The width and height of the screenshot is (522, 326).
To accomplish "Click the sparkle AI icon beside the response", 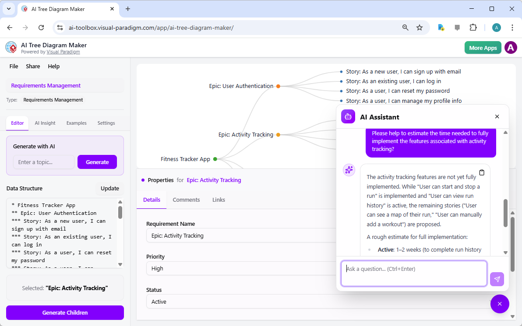I will coord(349,170).
